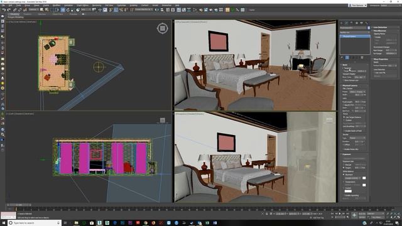
Task: Open the Customize menu
Action: (x=121, y=5)
